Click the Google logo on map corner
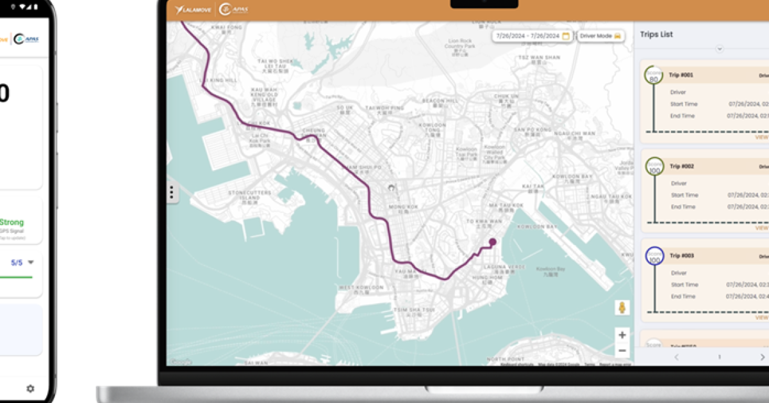 tap(181, 362)
